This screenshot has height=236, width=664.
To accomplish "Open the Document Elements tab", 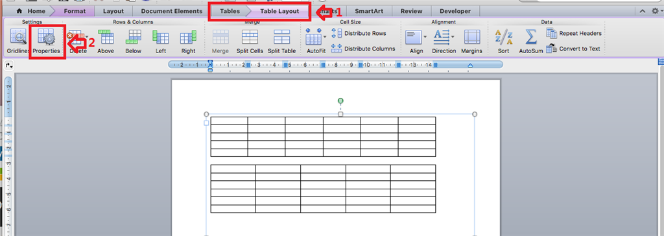I will pos(171,11).
